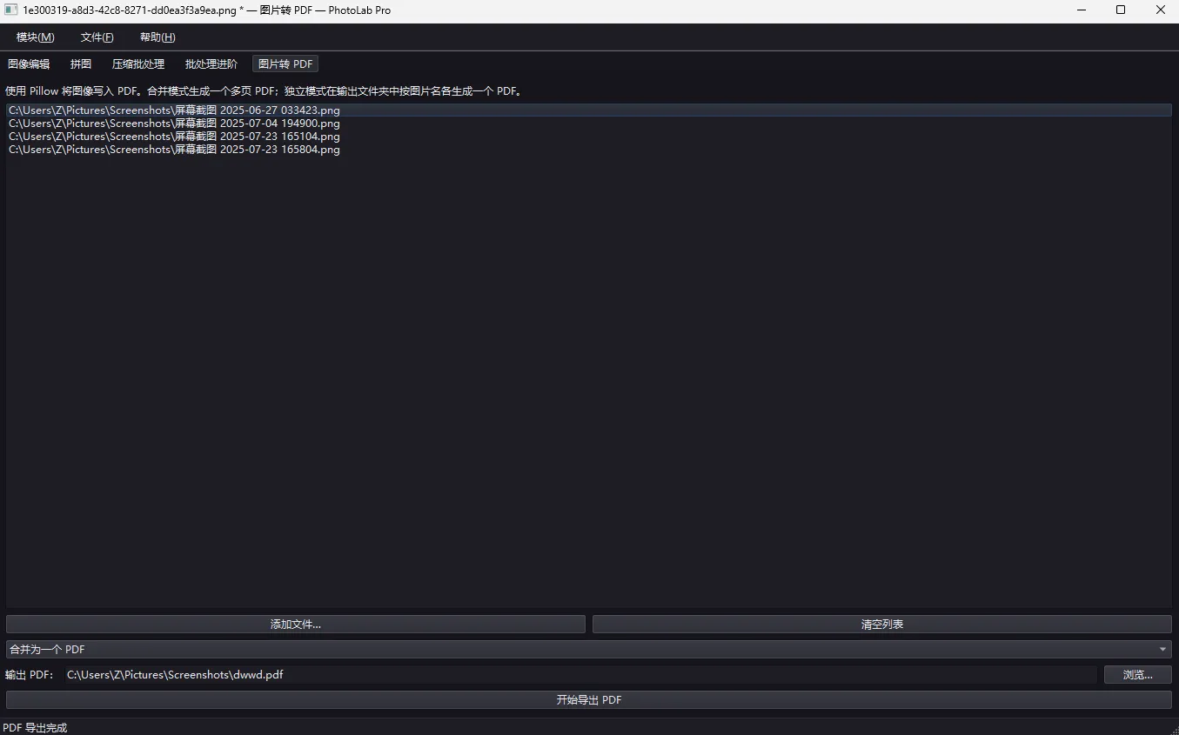
Task: Open the 帮助(H) menu
Action: click(x=157, y=37)
